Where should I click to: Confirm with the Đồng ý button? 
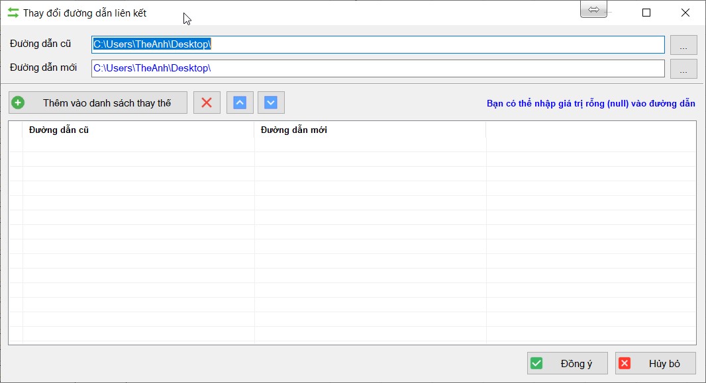click(x=567, y=364)
